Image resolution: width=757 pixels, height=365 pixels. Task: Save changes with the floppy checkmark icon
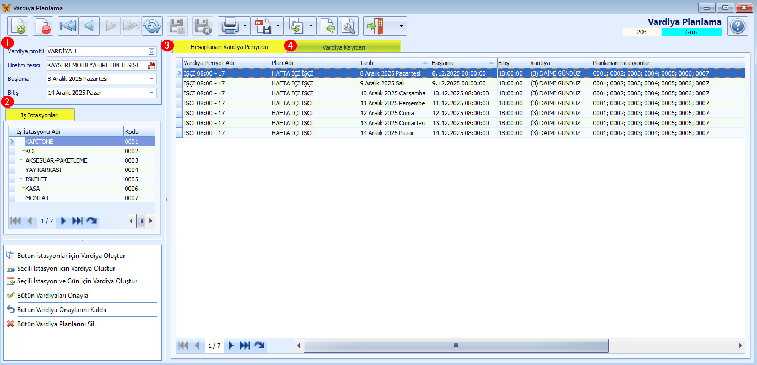(177, 26)
